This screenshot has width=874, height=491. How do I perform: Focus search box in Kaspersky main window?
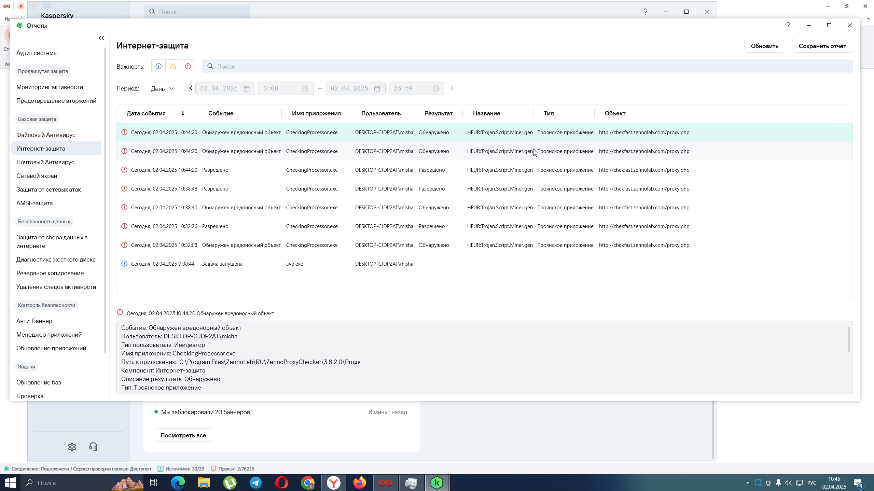pos(197,12)
